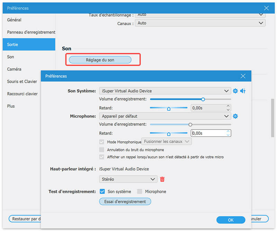
Task: Confirm with the OK button
Action: pyautogui.click(x=231, y=220)
